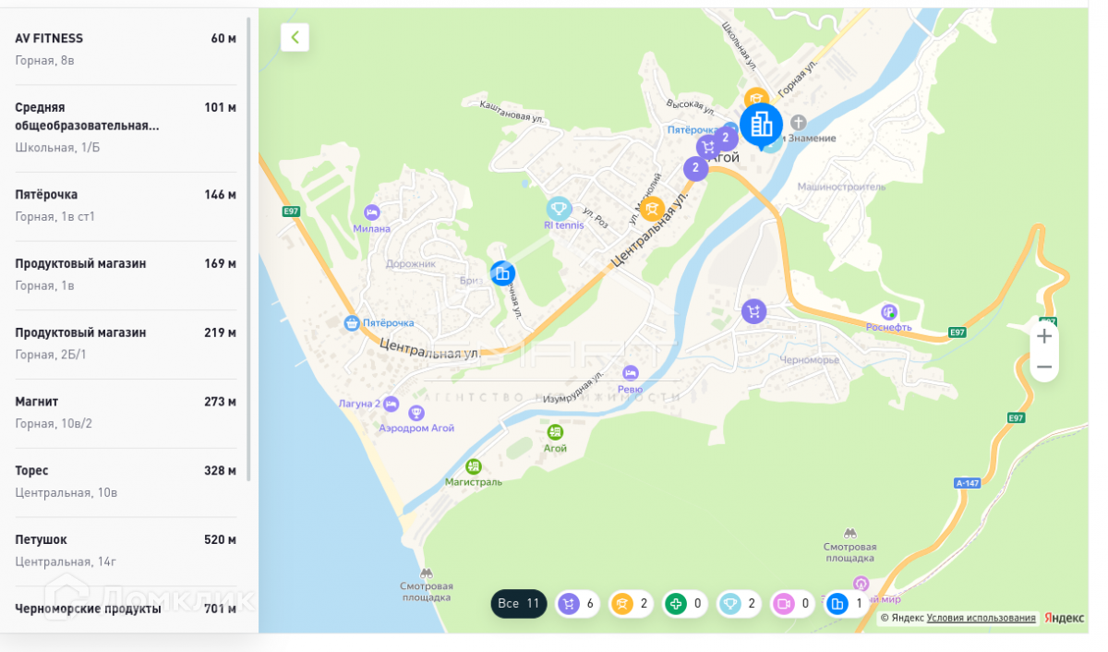Image resolution: width=1108 pixels, height=652 pixels.
Task: Select Магнит list entry
Action: point(126,413)
